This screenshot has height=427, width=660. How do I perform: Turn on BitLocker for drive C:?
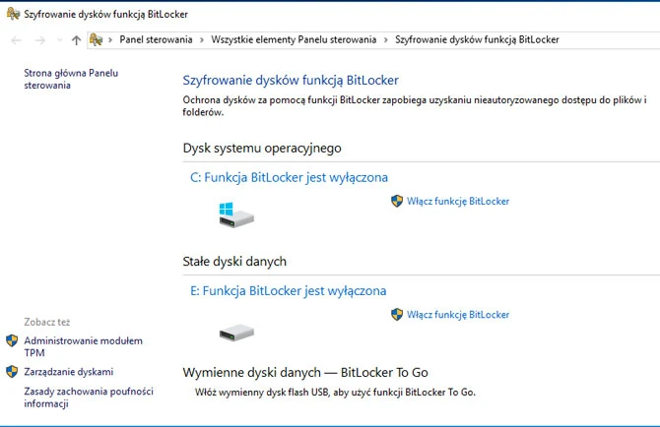click(x=458, y=201)
